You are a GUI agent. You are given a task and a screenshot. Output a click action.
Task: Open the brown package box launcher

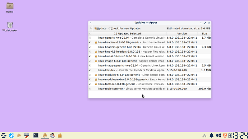pos(60,135)
